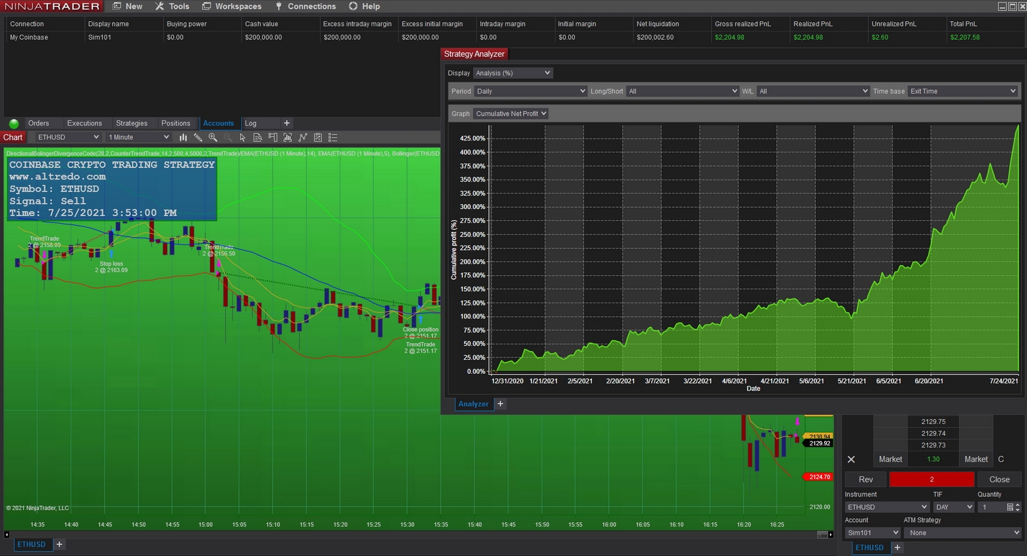The width and height of the screenshot is (1027, 556).
Task: Open the New menu
Action: (x=128, y=6)
